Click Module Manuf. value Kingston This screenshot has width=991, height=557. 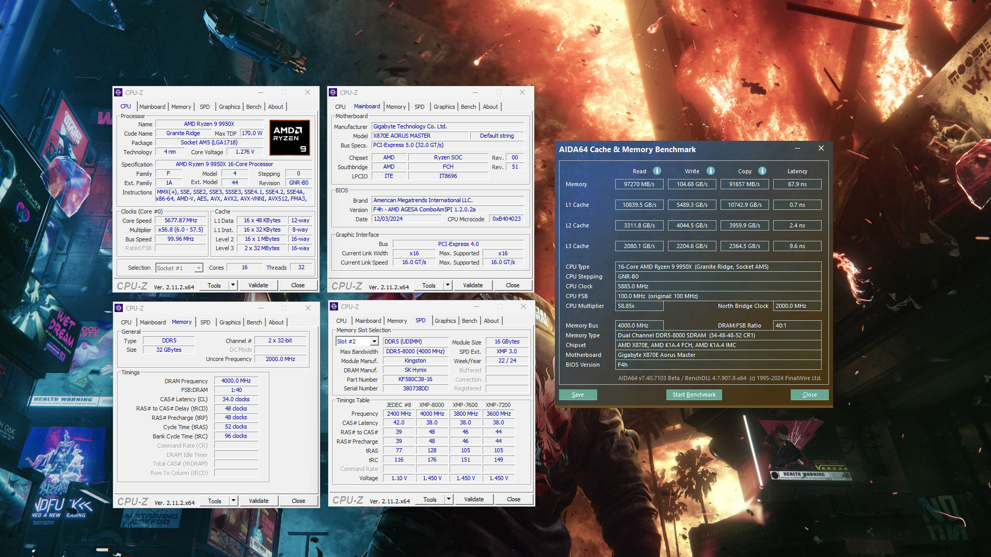tap(415, 361)
